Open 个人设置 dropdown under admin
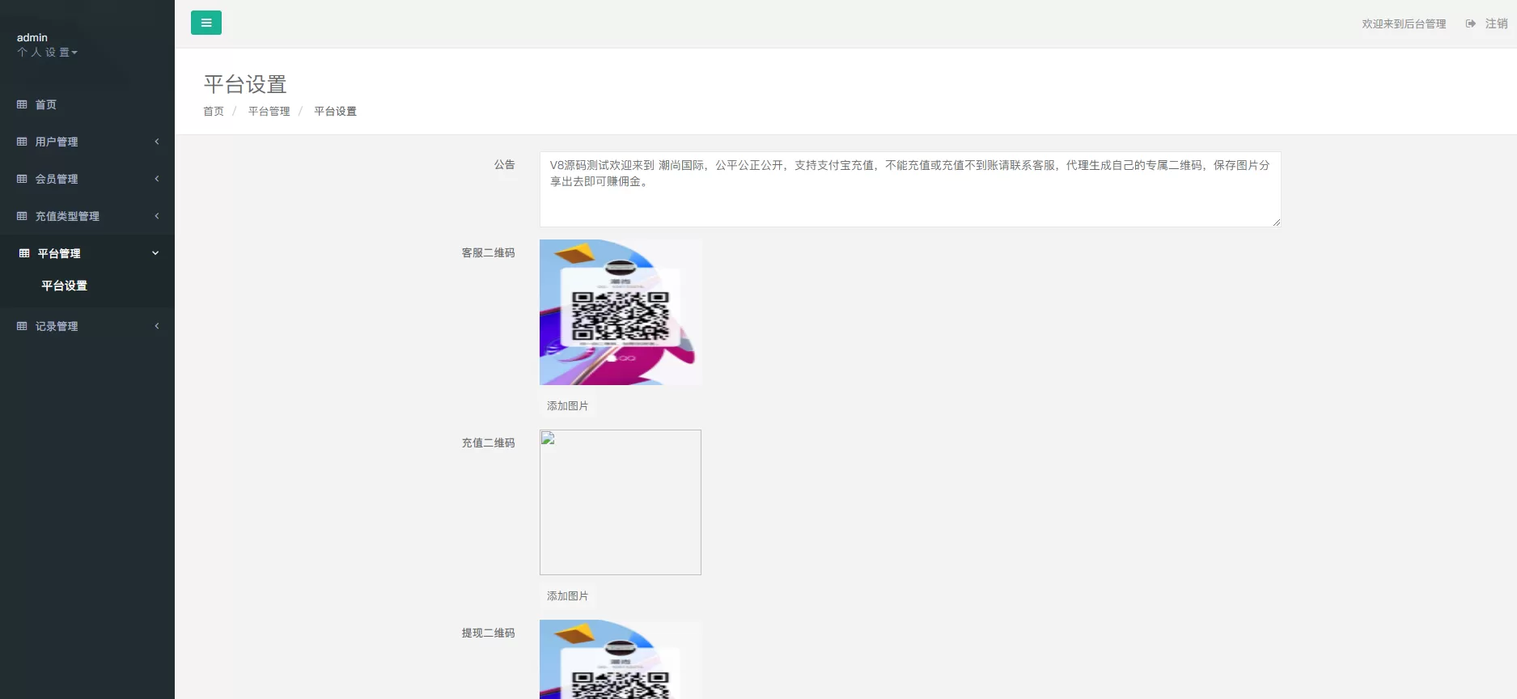 click(48, 53)
